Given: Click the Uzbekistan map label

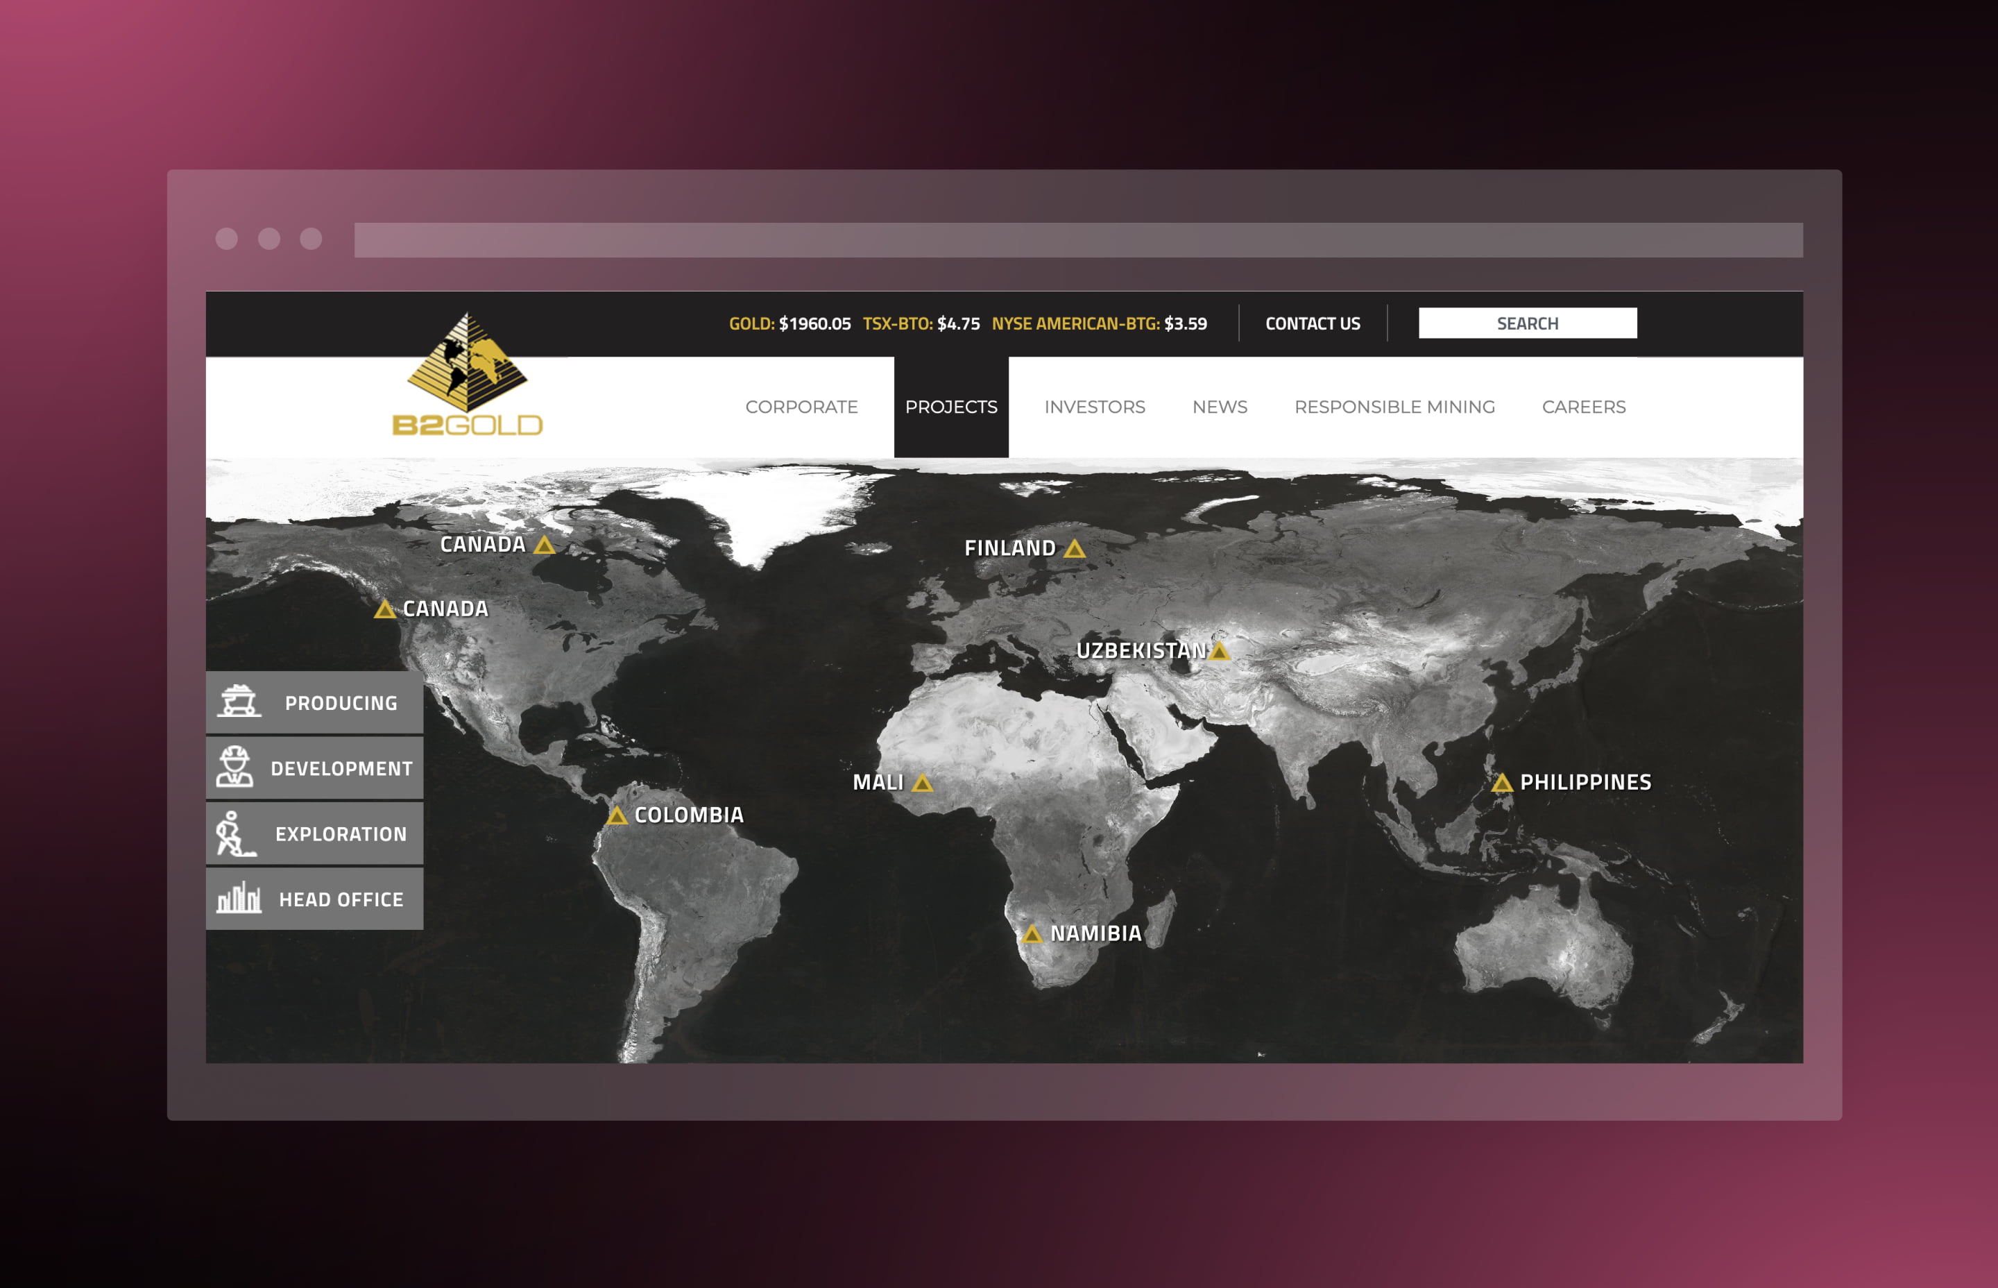Looking at the screenshot, I should (1141, 651).
